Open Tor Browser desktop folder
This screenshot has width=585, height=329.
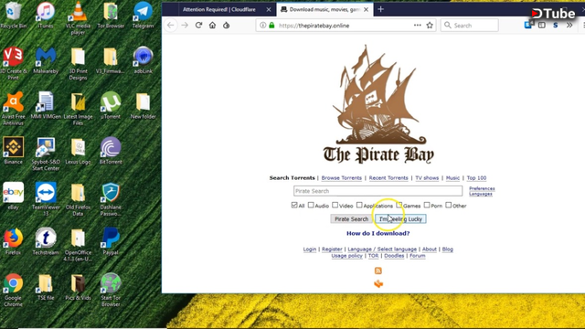tap(111, 15)
